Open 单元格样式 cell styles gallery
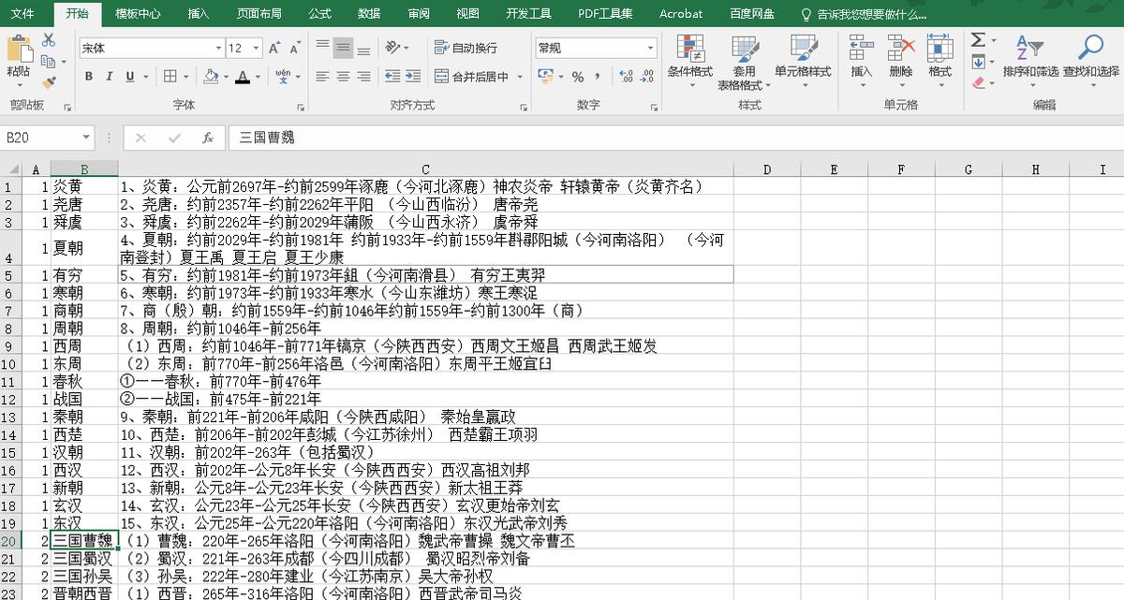The height and width of the screenshot is (600, 1124). click(x=803, y=62)
